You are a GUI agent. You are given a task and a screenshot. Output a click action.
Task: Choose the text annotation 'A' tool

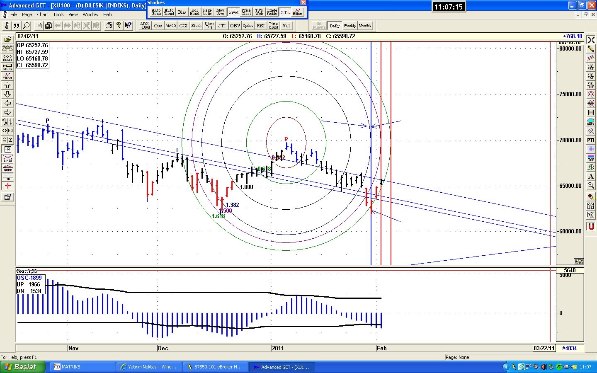click(x=591, y=177)
